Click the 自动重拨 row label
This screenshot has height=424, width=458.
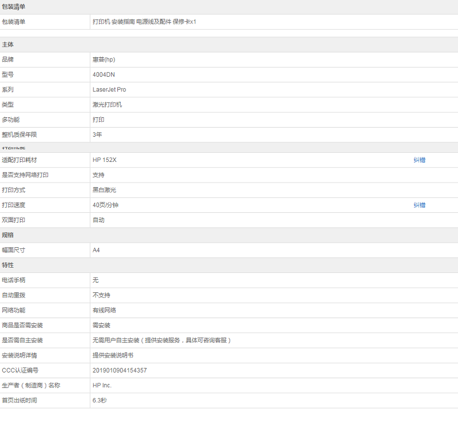pos(13,295)
